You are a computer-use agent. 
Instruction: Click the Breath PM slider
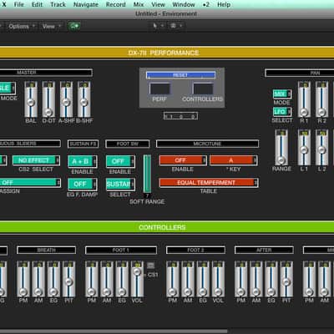click(x=23, y=279)
